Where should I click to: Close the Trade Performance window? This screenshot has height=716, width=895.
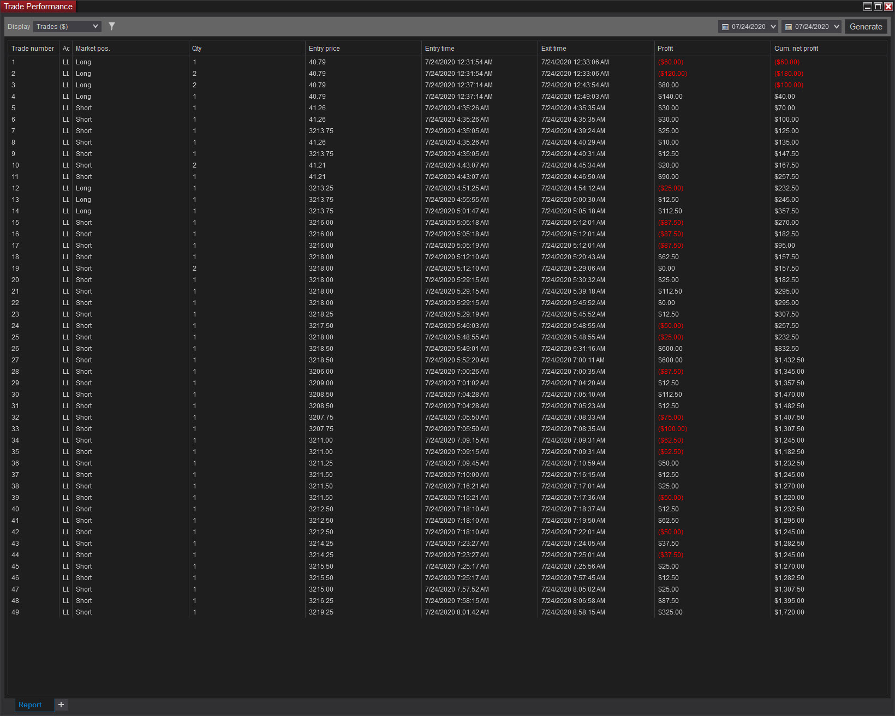click(x=888, y=7)
